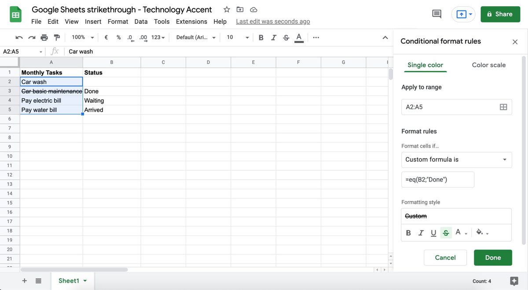Open the name box dropdown arrow

pyautogui.click(x=40, y=52)
